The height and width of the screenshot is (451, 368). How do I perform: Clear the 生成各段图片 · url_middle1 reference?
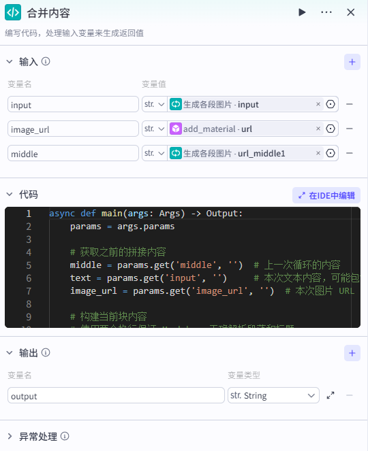point(318,153)
